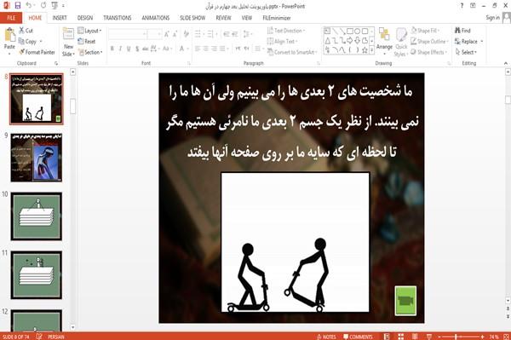Increase font size with large A button

167,34
